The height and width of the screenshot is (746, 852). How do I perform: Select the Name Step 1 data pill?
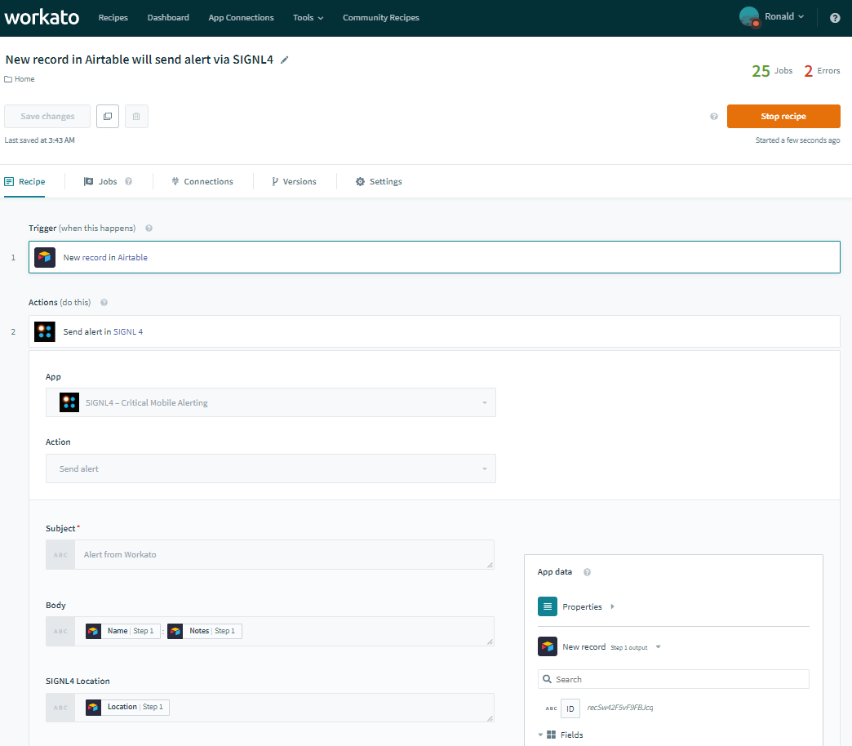(x=122, y=631)
